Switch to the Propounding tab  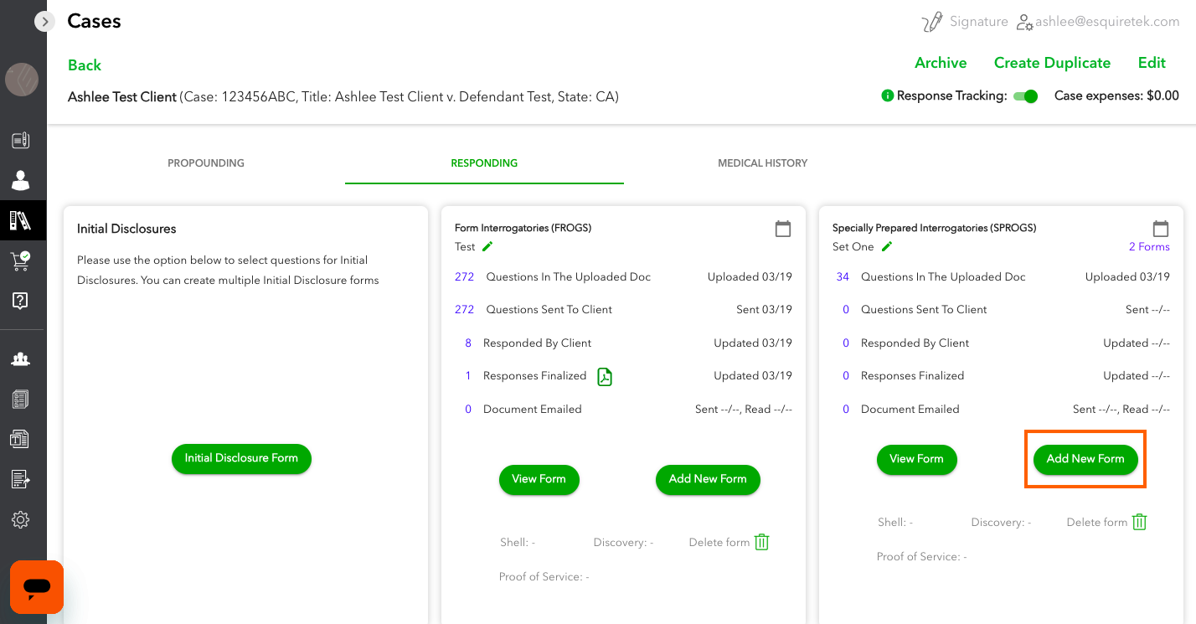coord(206,162)
